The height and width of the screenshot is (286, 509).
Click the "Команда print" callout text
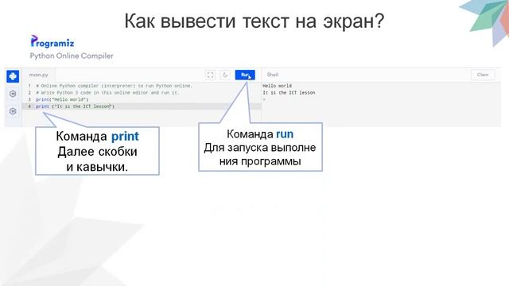(x=97, y=136)
